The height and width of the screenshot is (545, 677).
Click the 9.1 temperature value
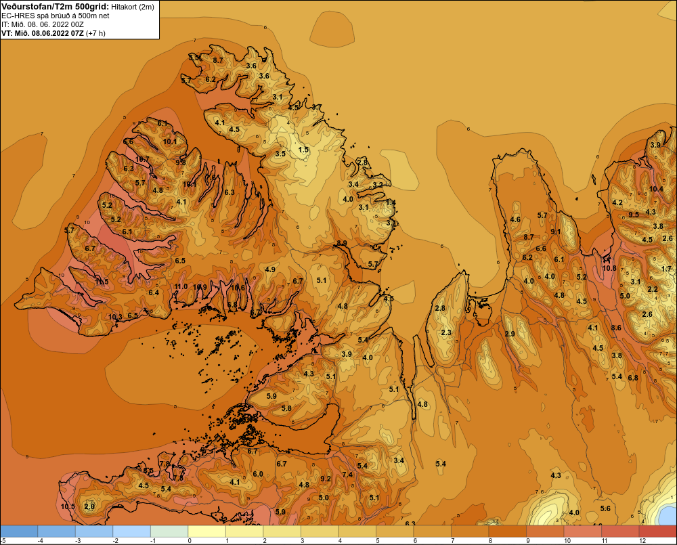pos(556,232)
